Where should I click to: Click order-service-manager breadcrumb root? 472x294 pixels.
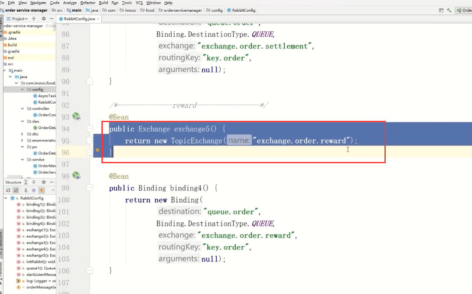click(24, 10)
